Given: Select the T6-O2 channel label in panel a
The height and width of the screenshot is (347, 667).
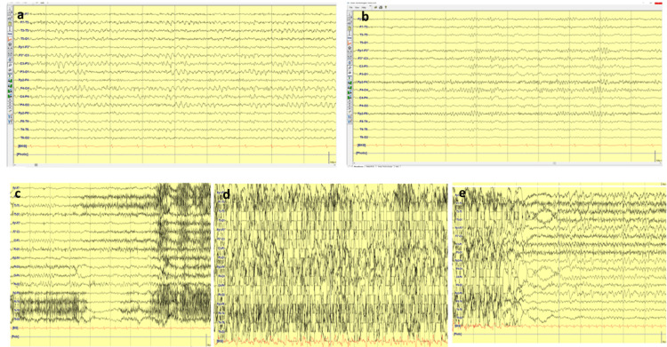Looking at the screenshot, I should click(25, 138).
